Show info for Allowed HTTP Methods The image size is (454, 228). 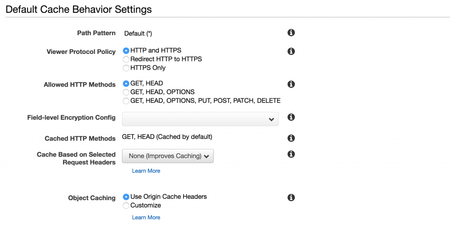point(291,84)
